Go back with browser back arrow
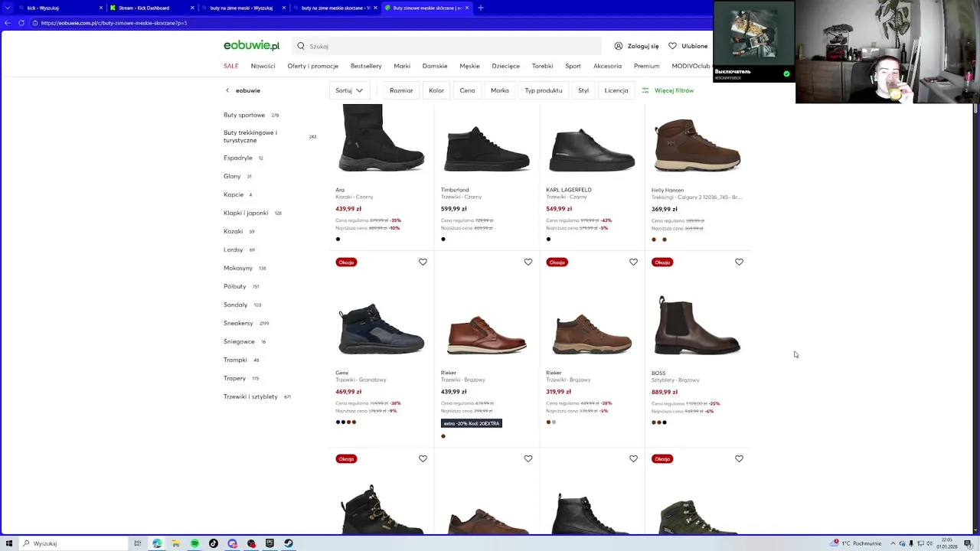 (8, 23)
